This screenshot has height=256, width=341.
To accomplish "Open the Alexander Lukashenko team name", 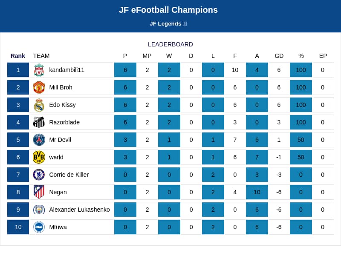I will click(x=79, y=210).
